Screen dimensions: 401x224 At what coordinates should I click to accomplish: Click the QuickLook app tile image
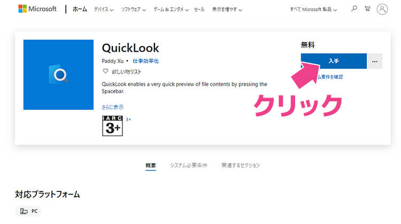tap(58, 75)
